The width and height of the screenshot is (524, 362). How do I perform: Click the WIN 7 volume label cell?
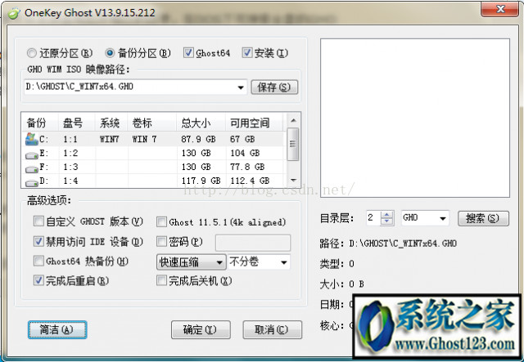144,139
